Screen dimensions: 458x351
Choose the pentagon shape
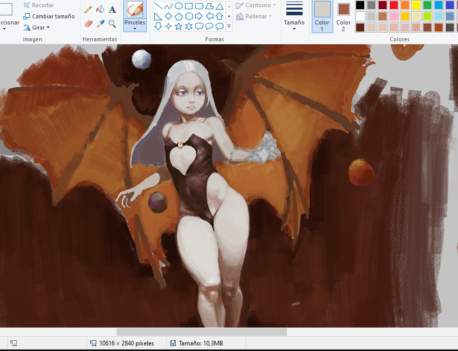pos(178,16)
